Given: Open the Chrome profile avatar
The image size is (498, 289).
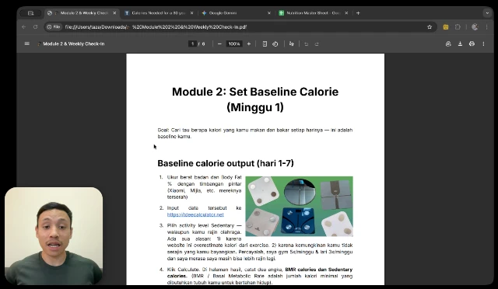Looking at the screenshot, I should [x=475, y=27].
